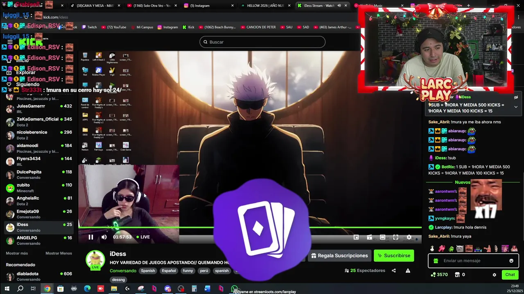Open the channel shop store icon

(x=457, y=275)
